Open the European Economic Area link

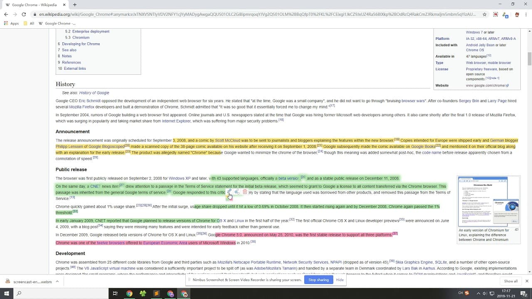(165, 243)
